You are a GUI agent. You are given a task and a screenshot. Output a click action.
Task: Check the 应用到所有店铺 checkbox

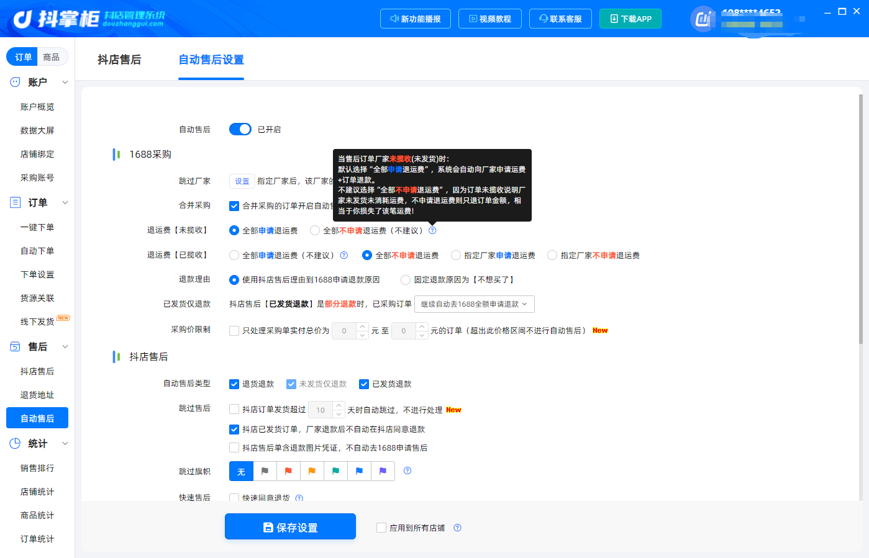click(381, 528)
